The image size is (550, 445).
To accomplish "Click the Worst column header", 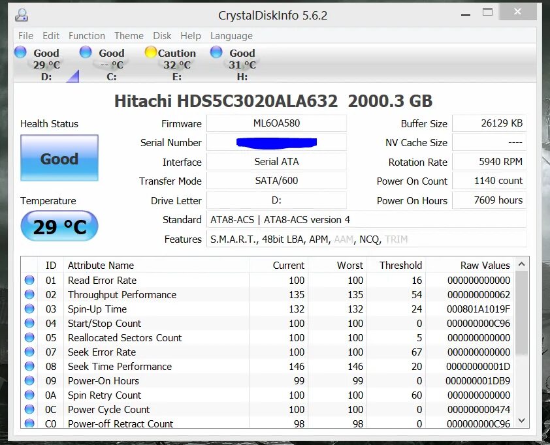I will pos(338,266).
